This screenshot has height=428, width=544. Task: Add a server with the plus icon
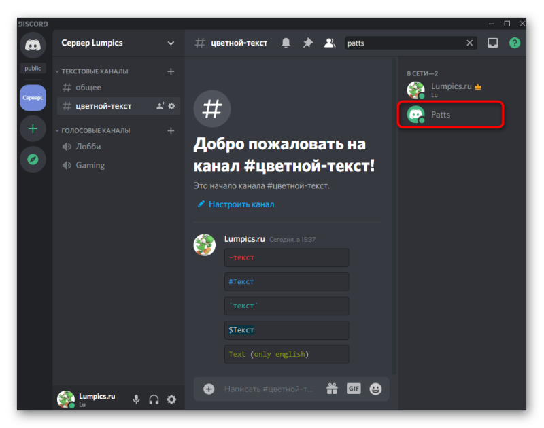33,129
